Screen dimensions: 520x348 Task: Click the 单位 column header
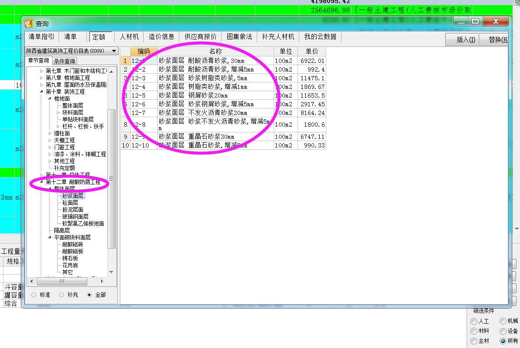(285, 51)
